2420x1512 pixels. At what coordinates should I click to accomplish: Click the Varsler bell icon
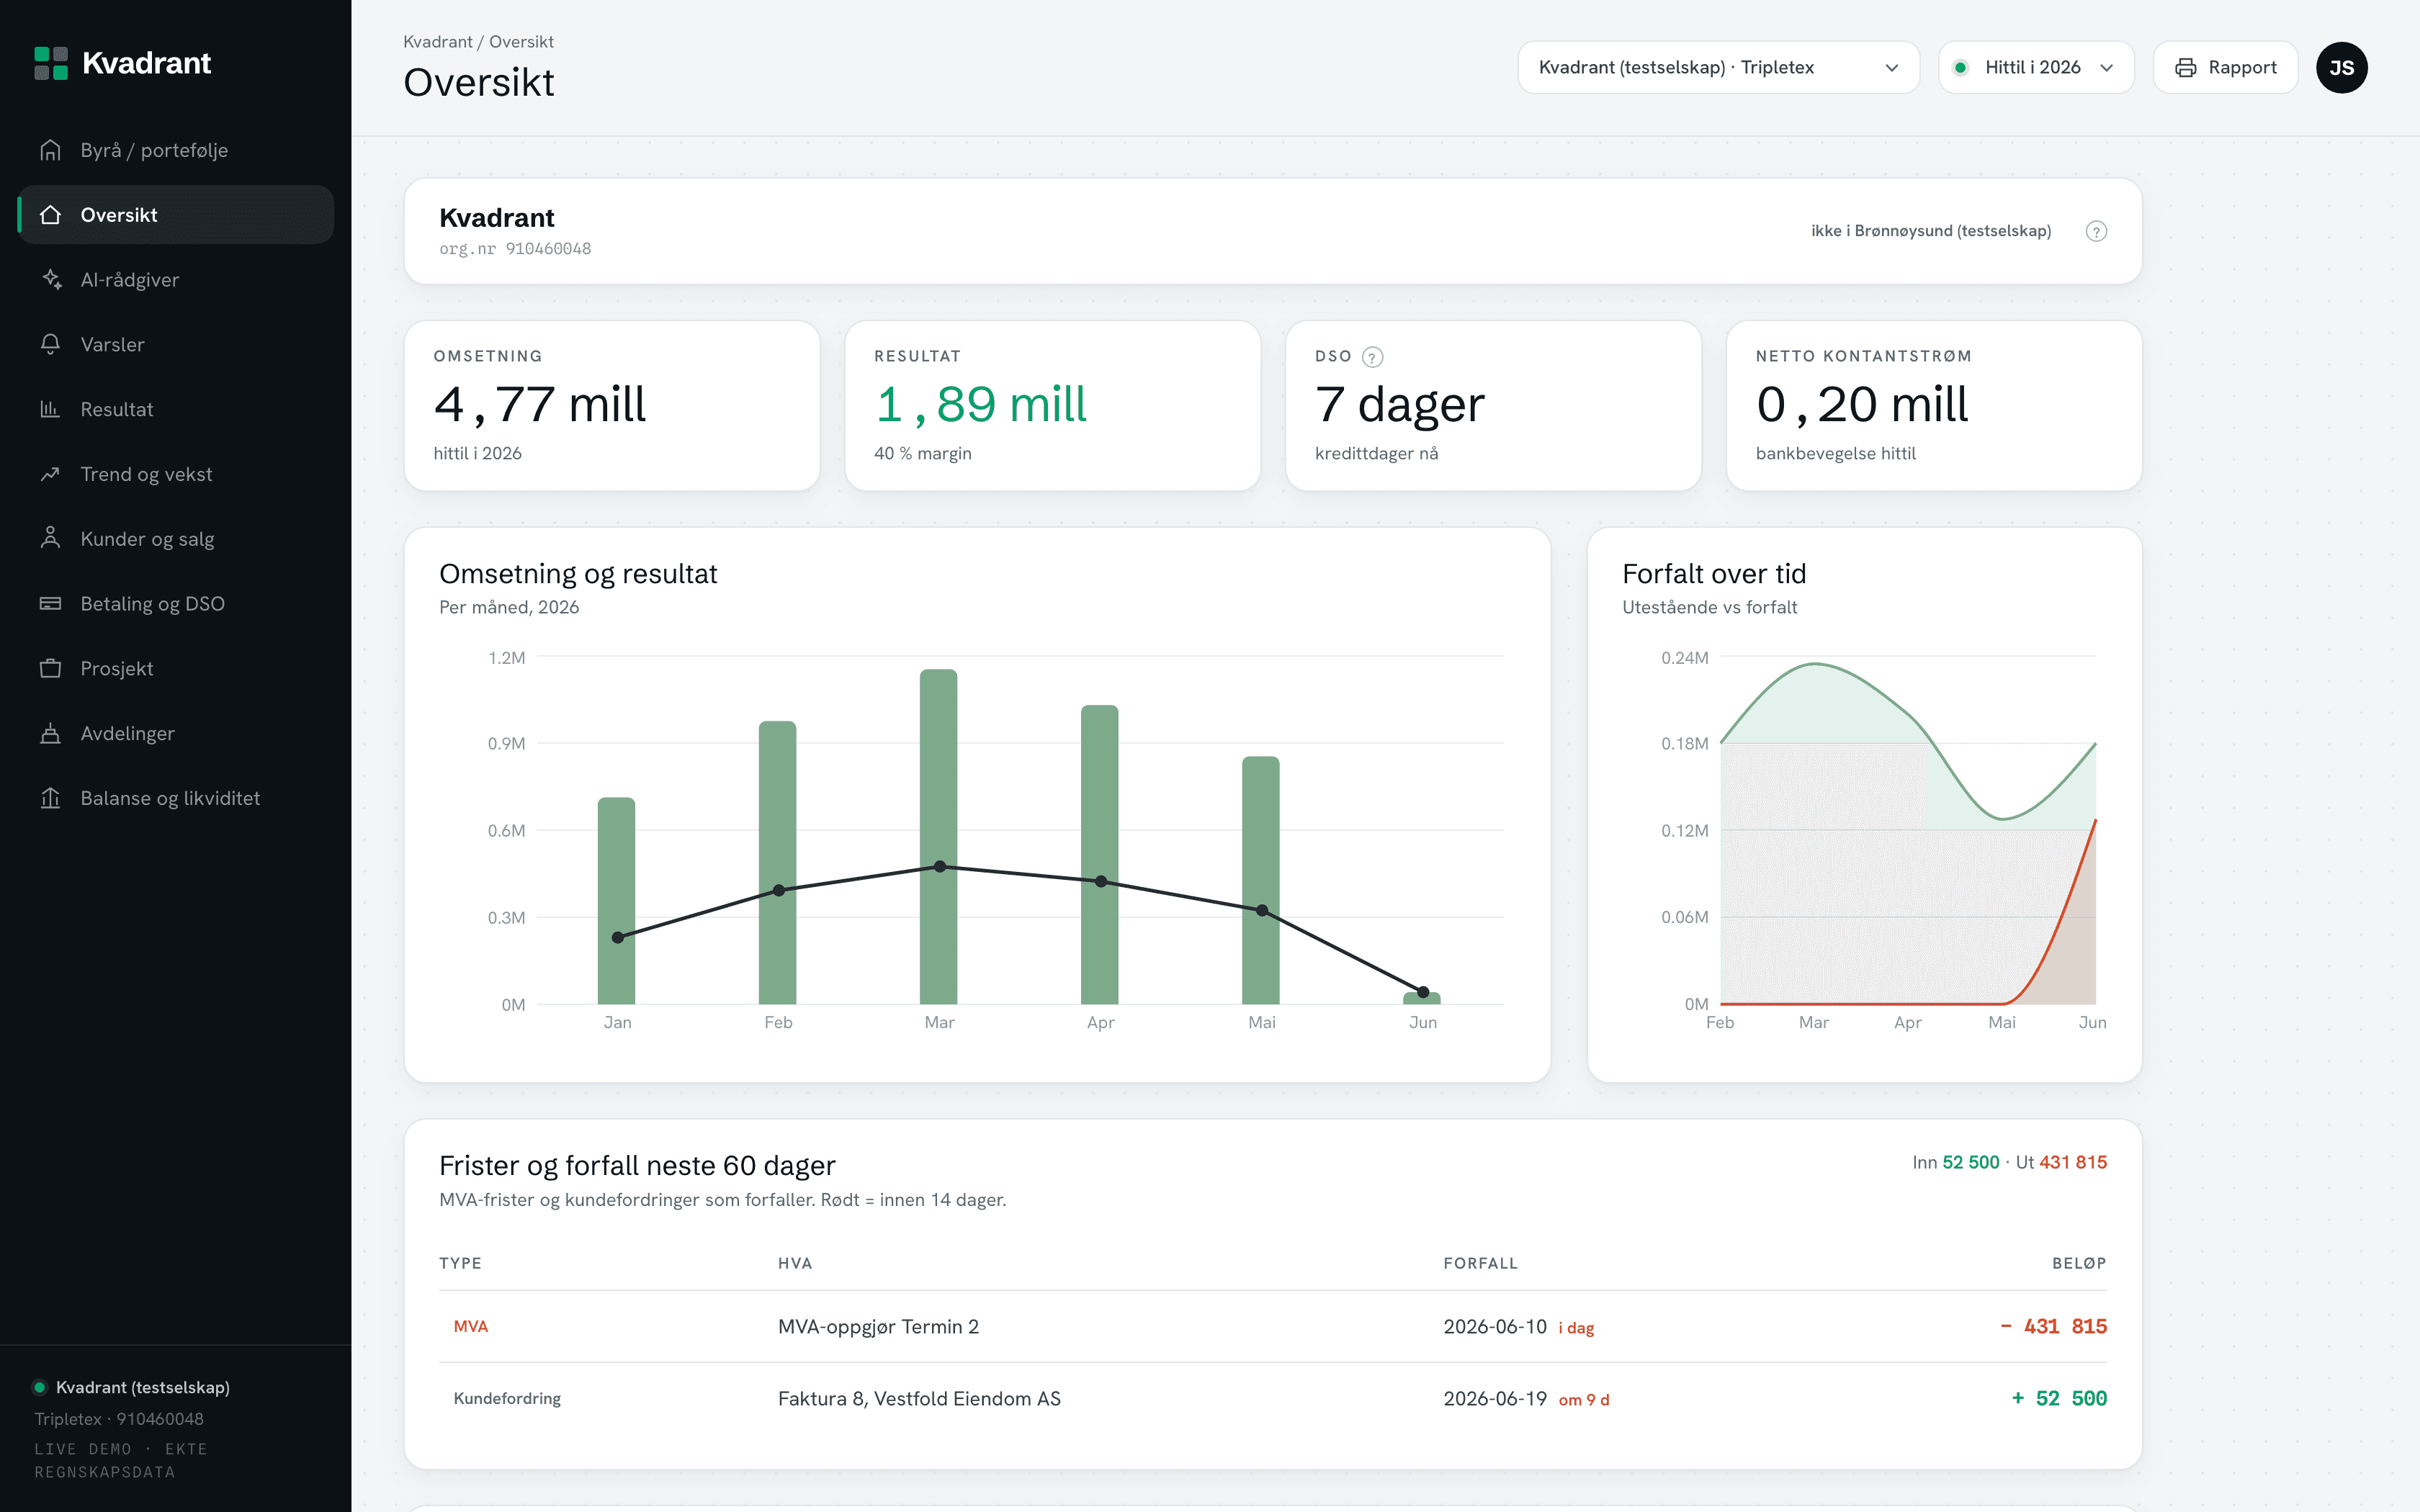[51, 344]
